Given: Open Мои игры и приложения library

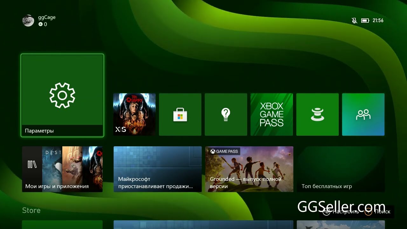Looking at the screenshot, I should (x=62, y=169).
